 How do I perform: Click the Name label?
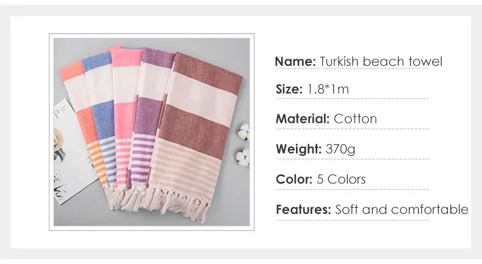tap(295, 61)
